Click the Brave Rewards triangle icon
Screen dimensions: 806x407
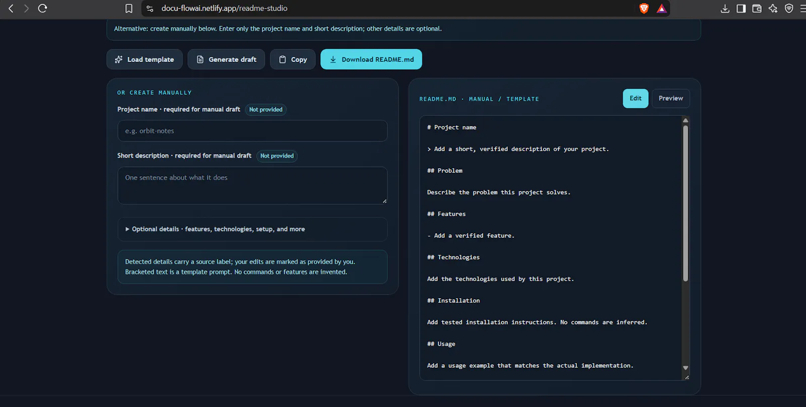point(661,9)
